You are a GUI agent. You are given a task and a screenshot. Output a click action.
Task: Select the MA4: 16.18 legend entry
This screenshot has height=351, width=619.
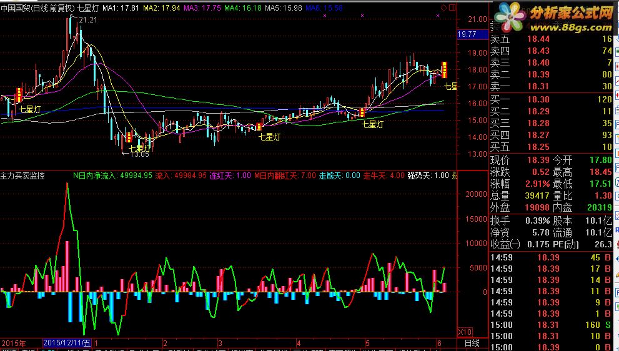[243, 8]
